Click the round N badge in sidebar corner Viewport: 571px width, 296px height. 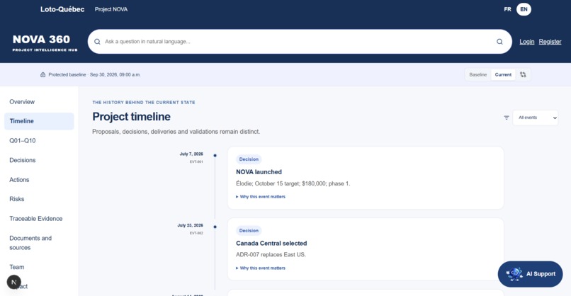14,282
